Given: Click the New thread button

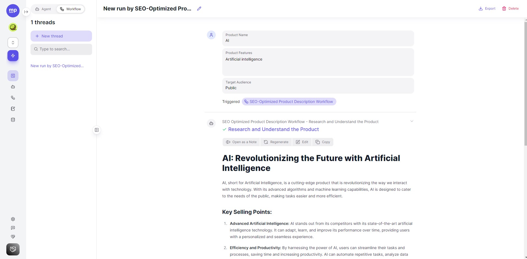Looking at the screenshot, I should point(61,36).
